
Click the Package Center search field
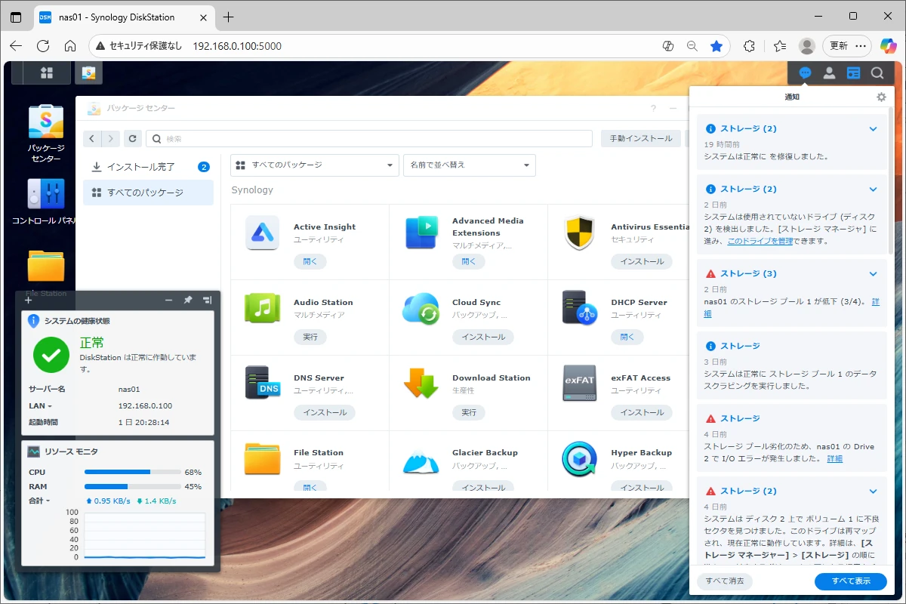pyautogui.click(x=370, y=139)
